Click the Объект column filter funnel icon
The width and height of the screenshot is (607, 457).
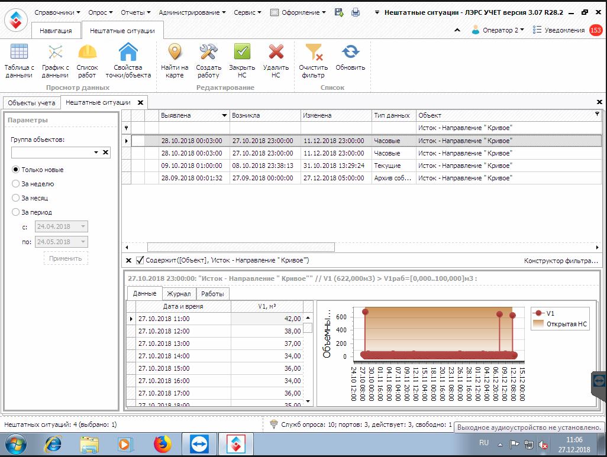[x=597, y=114]
